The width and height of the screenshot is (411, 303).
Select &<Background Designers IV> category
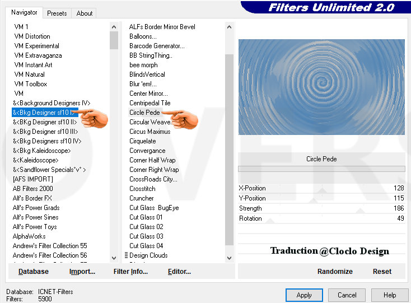[52, 103]
